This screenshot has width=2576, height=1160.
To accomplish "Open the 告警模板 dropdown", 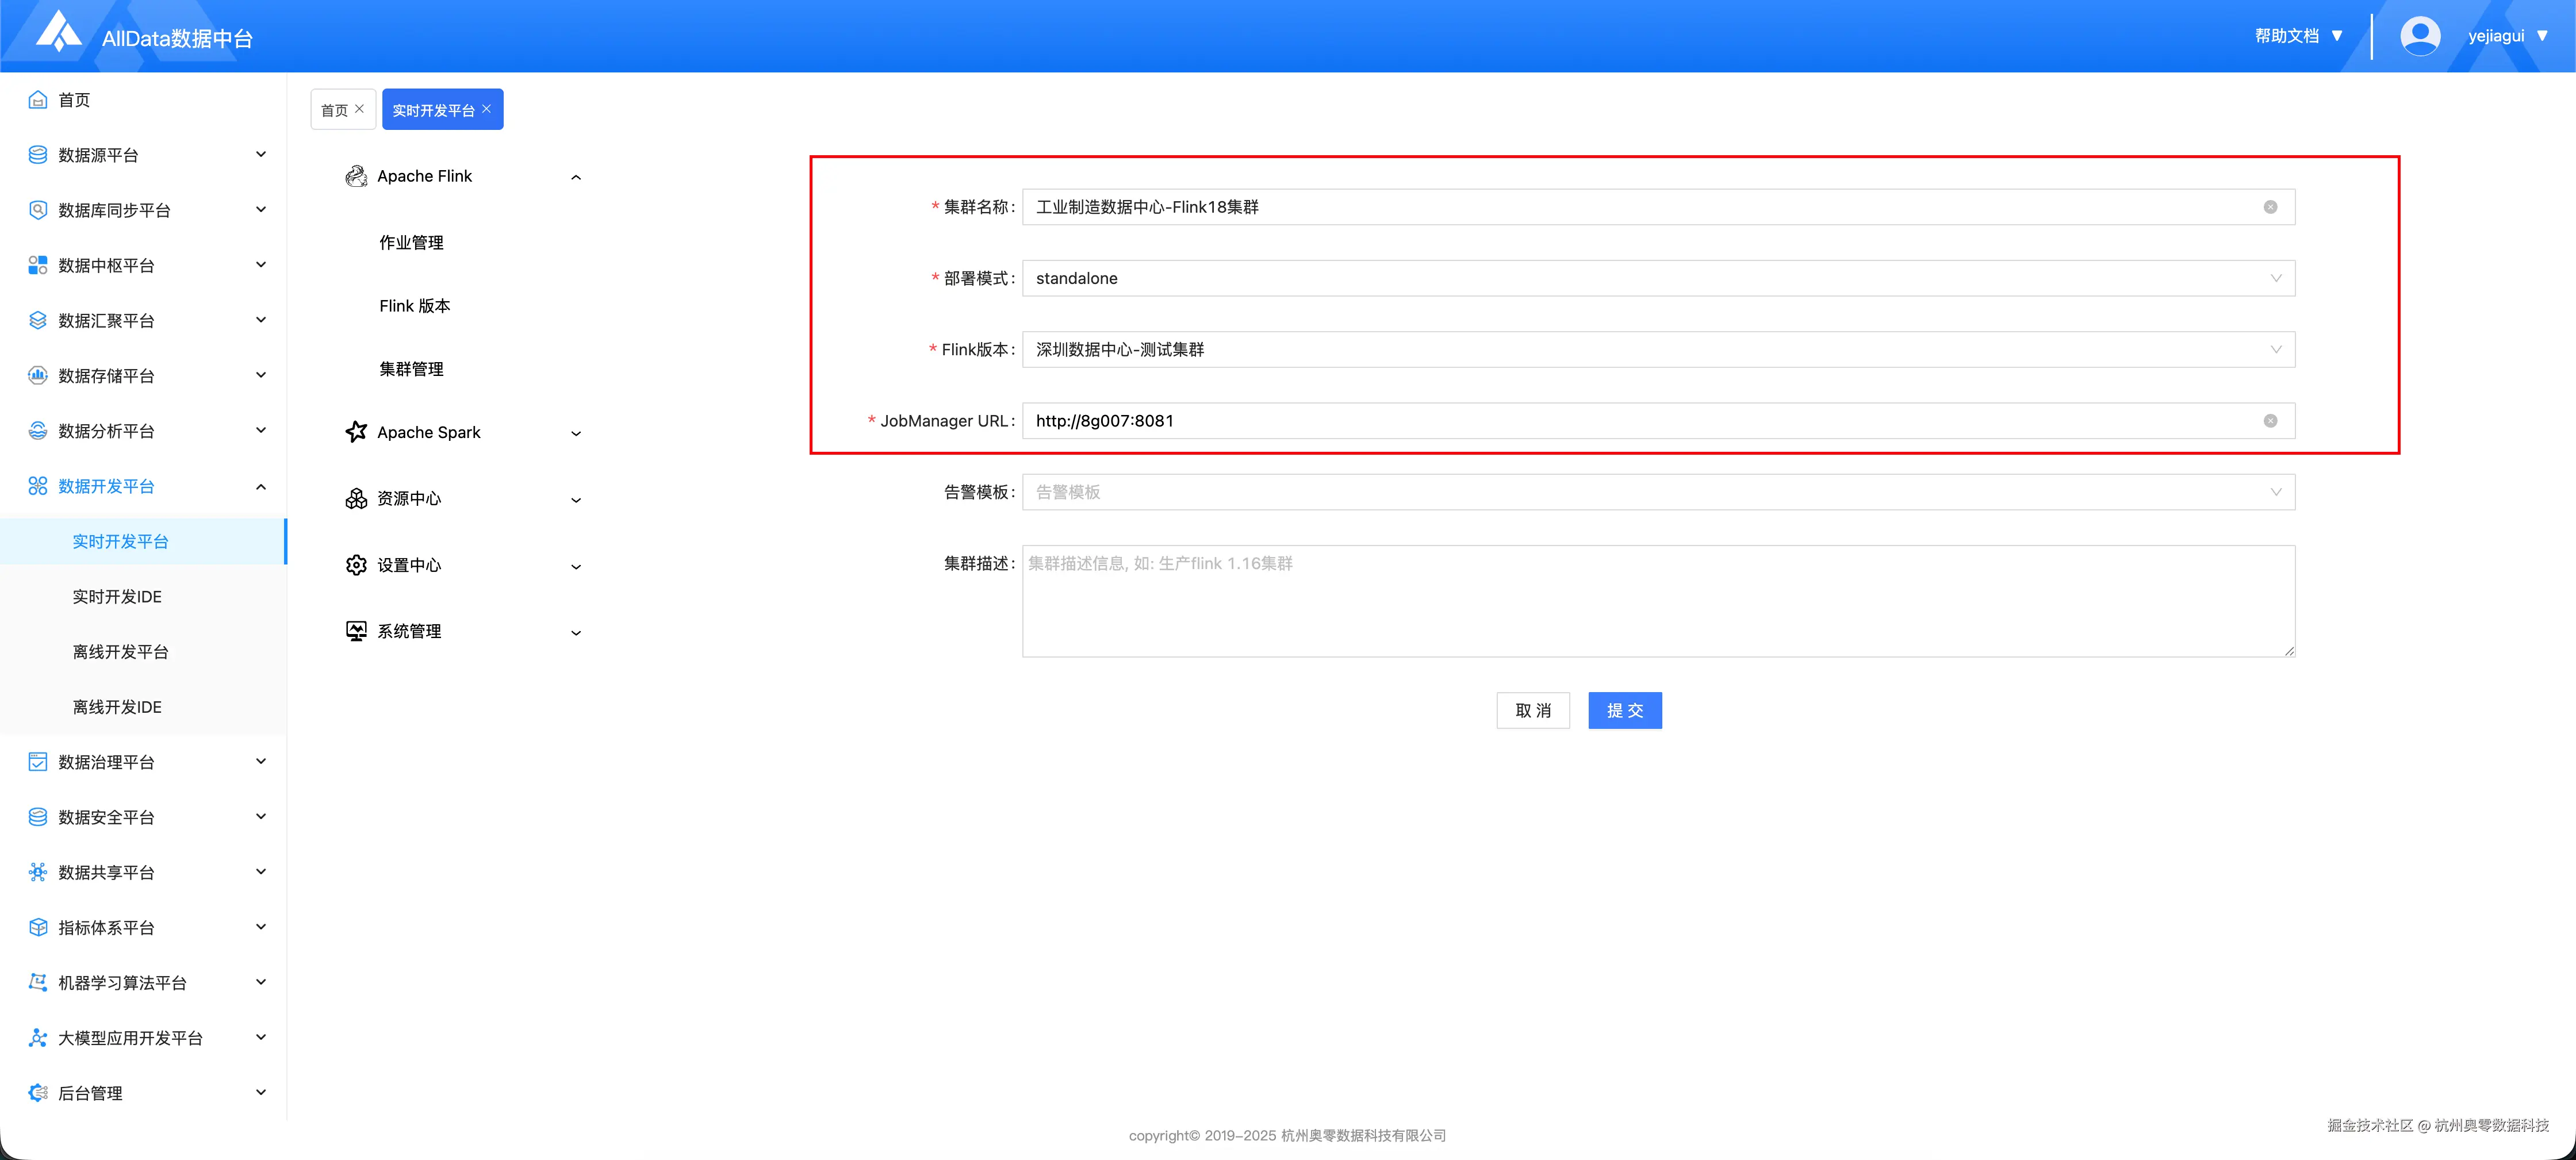I will 1657,492.
